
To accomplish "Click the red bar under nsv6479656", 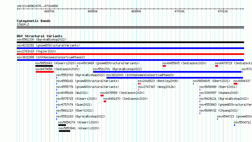I will (45, 72).
